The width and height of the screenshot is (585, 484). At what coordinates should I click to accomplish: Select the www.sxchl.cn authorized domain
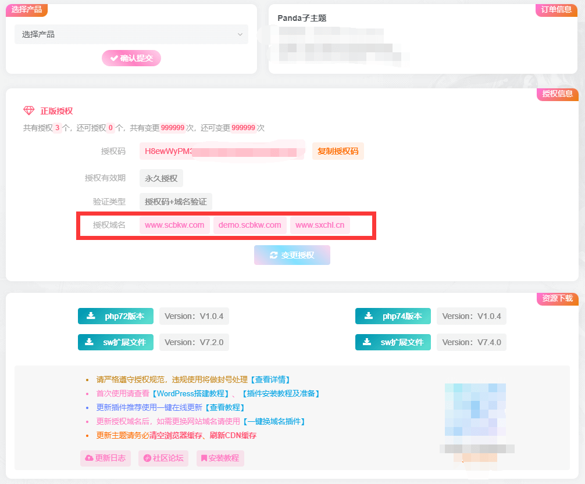pos(320,225)
